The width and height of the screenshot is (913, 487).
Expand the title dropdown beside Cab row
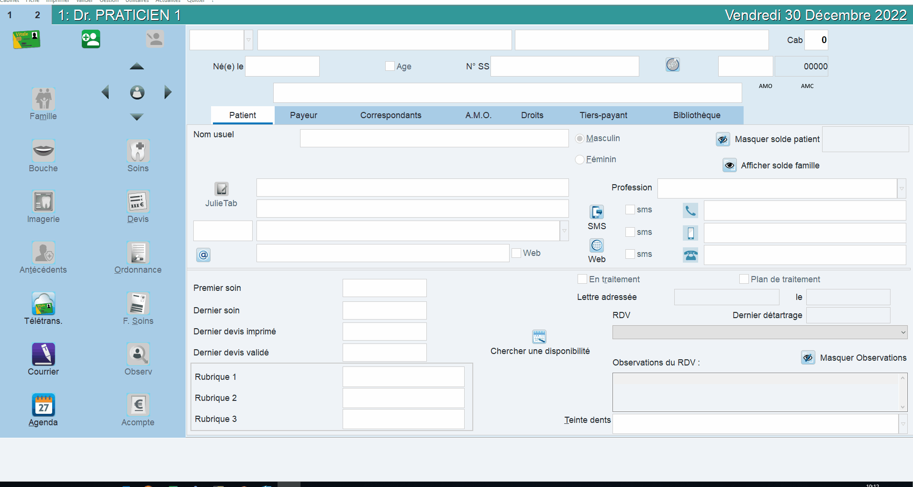248,40
